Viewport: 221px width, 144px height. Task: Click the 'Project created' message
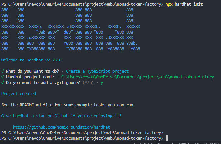click(18, 93)
